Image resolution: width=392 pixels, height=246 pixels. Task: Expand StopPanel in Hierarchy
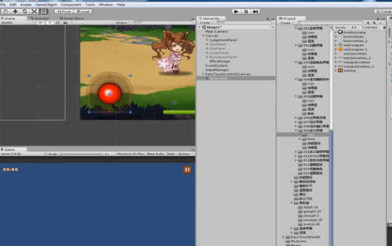207,44
